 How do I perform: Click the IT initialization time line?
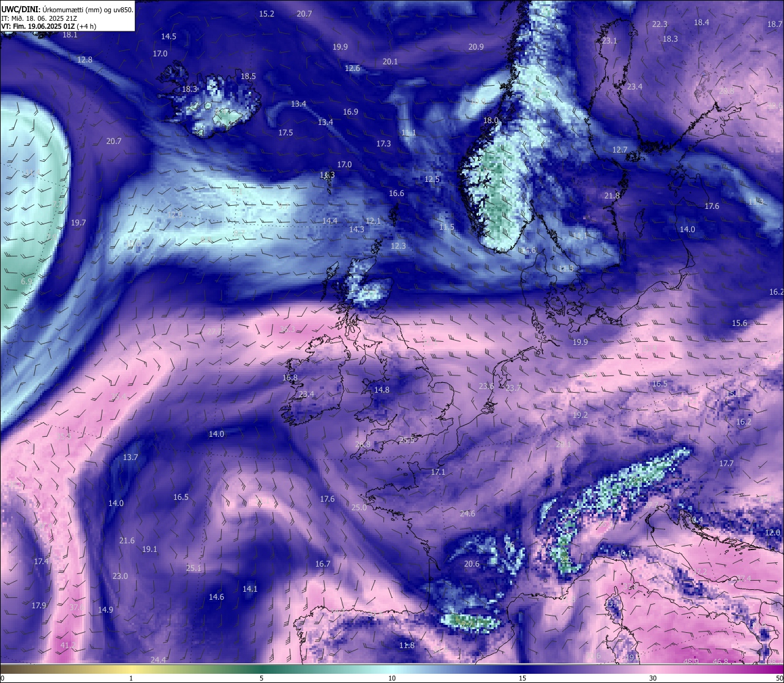click(x=39, y=18)
